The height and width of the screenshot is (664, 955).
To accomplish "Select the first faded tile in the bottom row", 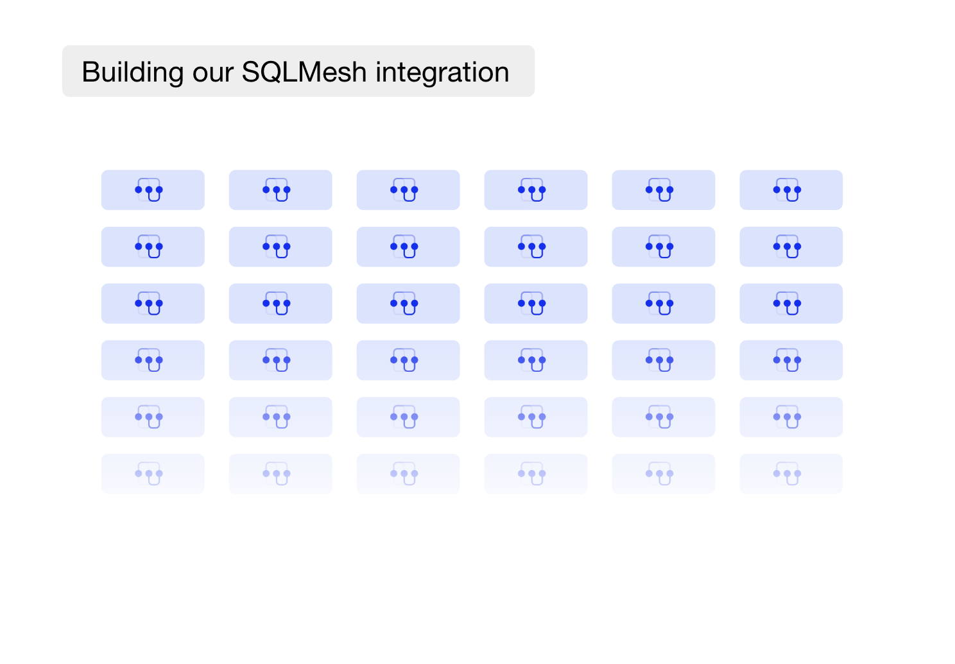I will 153,474.
